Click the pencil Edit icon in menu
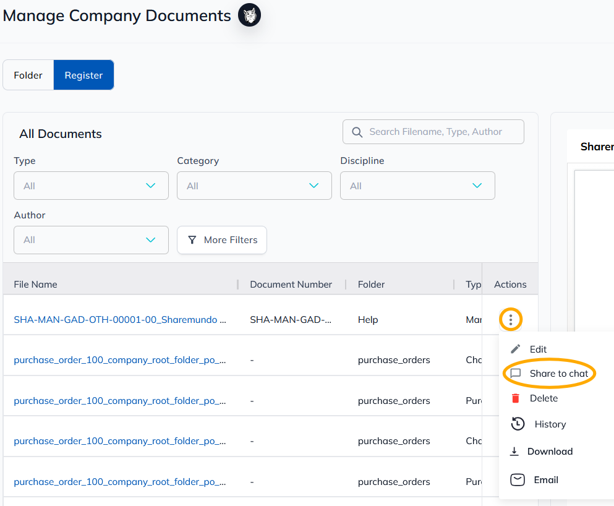Image resolution: width=614 pixels, height=506 pixels. 515,349
